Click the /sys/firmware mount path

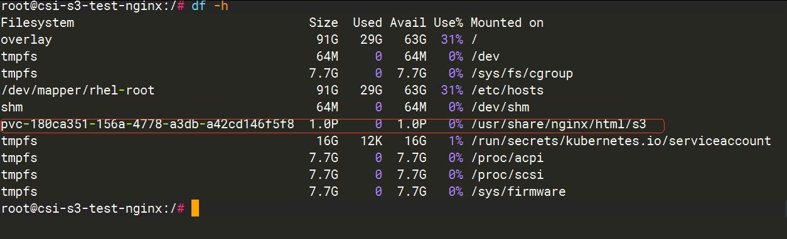[x=518, y=191]
